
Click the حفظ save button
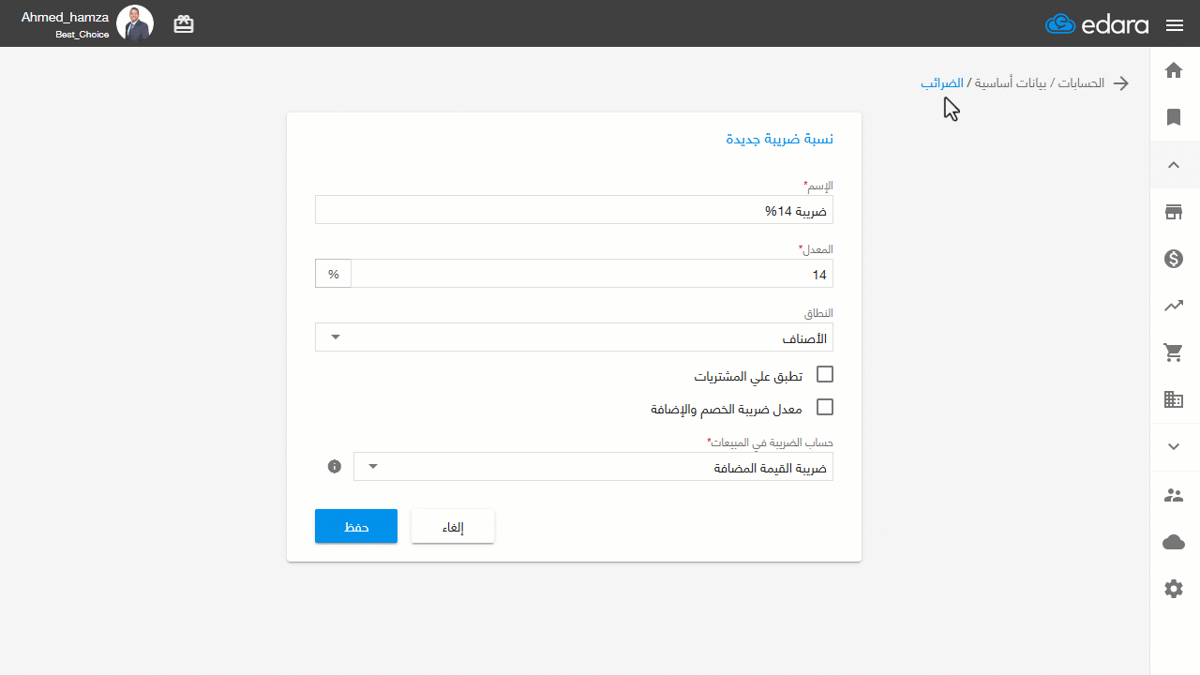click(356, 526)
